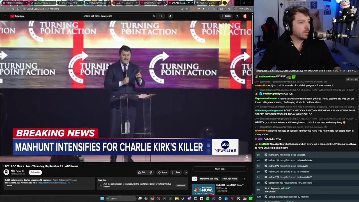This screenshot has height=202, width=359.
Task: Open the Create dropdown button
Action: 226,16
